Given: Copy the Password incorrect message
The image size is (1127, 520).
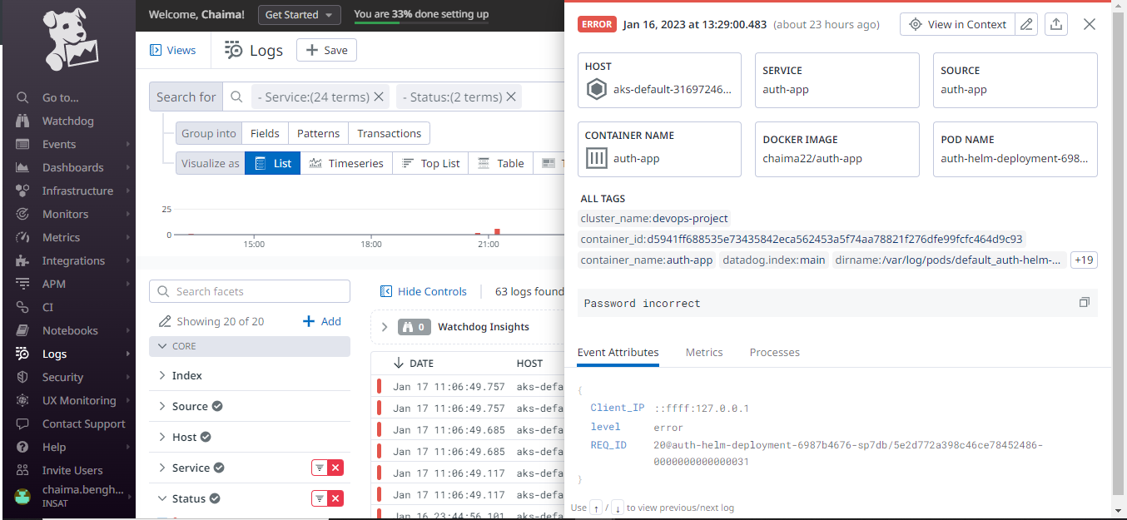Looking at the screenshot, I should [1084, 302].
